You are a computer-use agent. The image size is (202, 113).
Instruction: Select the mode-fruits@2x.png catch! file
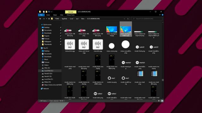coord(154,47)
